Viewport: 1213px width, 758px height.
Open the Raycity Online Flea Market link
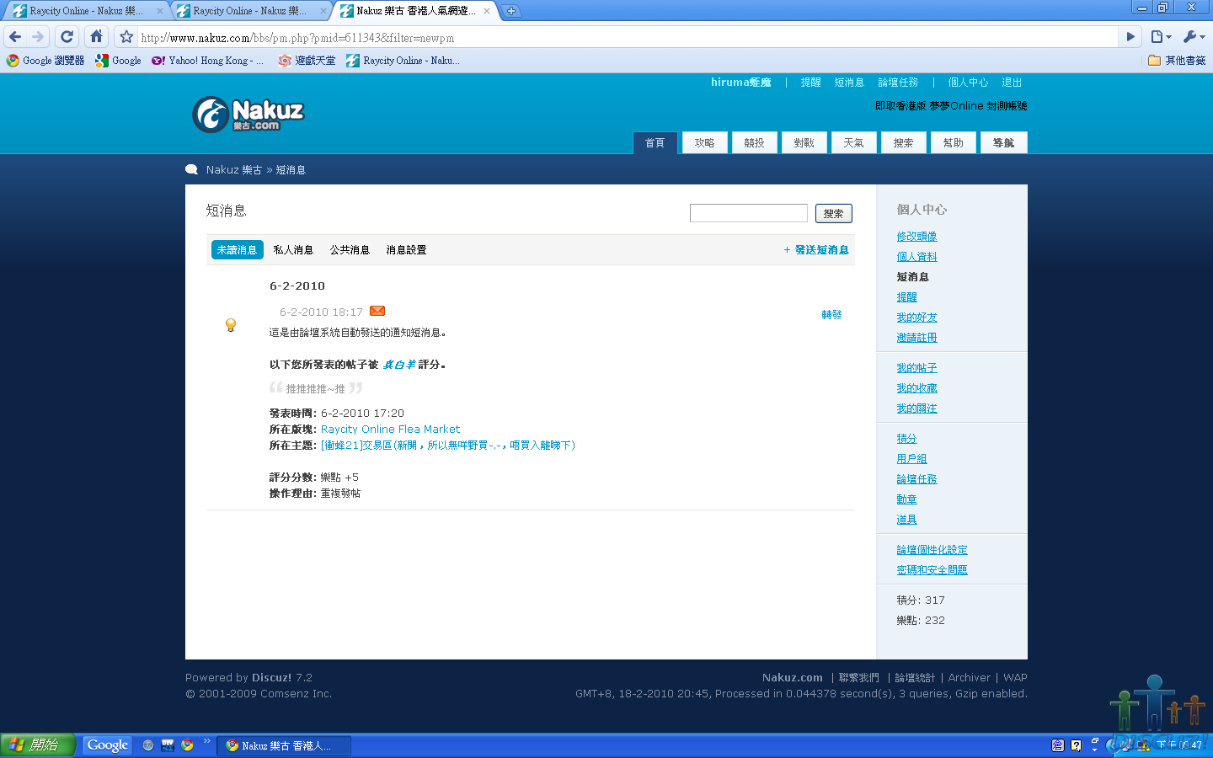(x=390, y=430)
